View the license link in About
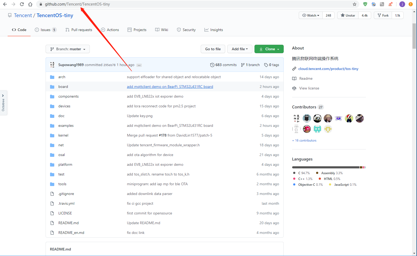The image size is (417, 256). point(309,88)
